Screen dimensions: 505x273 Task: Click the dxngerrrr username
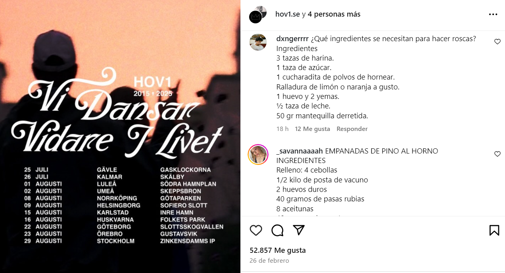point(292,39)
